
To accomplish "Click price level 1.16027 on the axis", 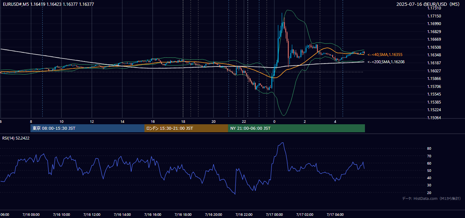I will click(434, 71).
